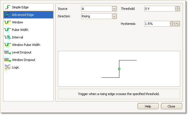The height and width of the screenshot is (115, 188).
Task: Choose the Logic trigger label
Action: click(x=15, y=67)
